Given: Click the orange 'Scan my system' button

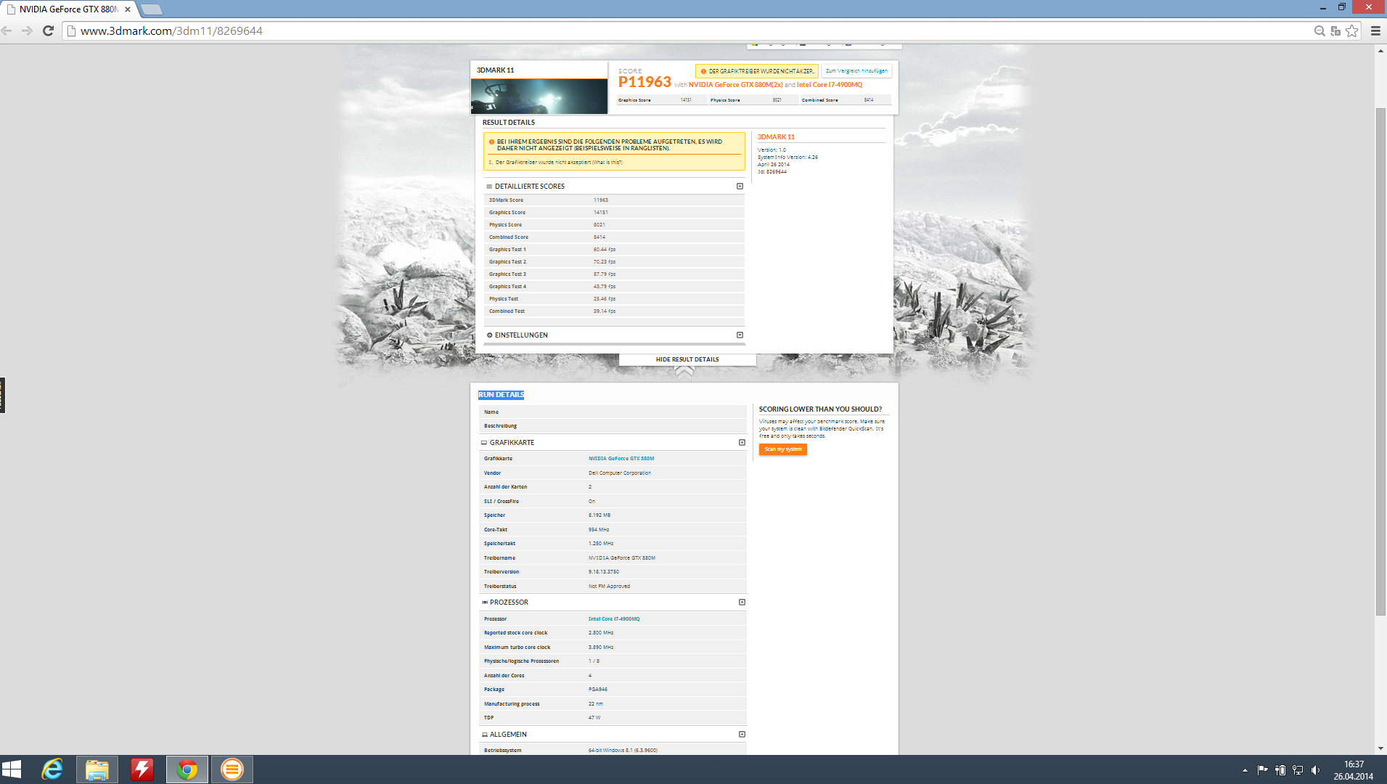Looking at the screenshot, I should (x=782, y=449).
